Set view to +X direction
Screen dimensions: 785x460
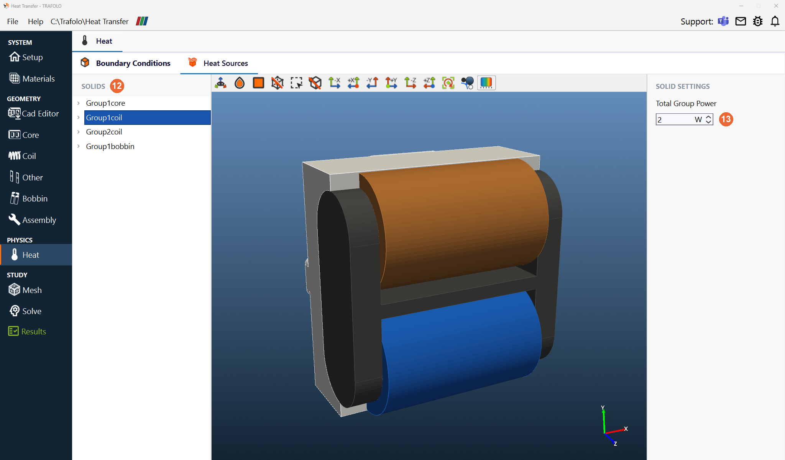[x=353, y=83]
